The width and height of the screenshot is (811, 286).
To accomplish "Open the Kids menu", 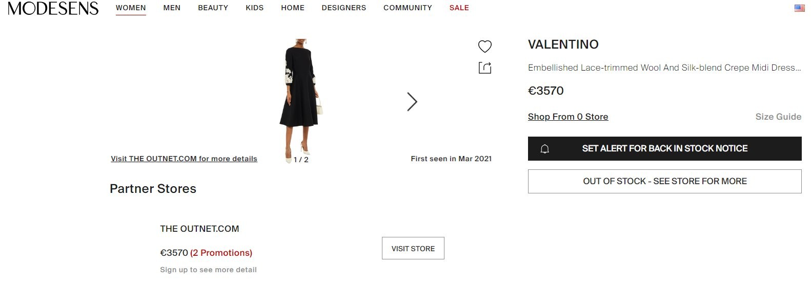I will point(254,8).
